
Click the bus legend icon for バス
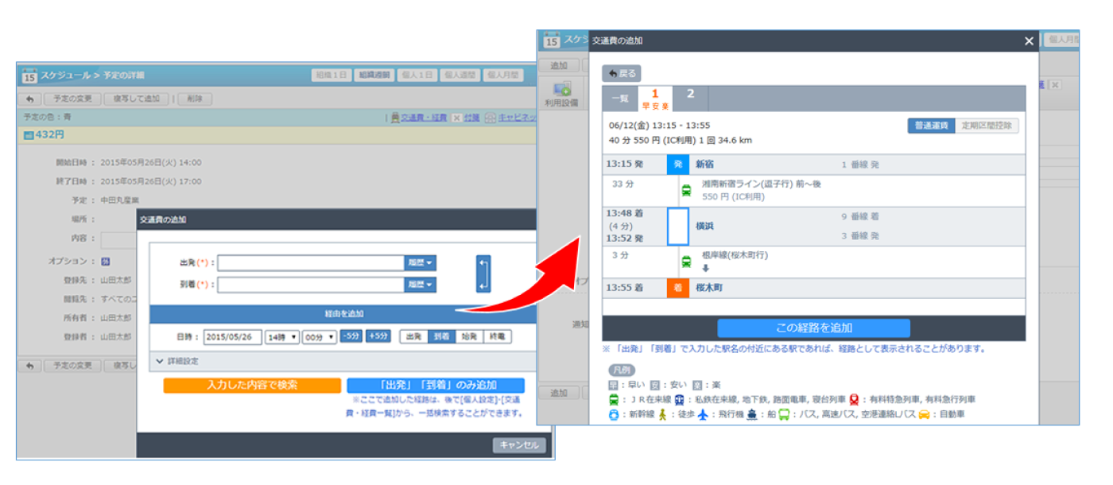(x=784, y=414)
